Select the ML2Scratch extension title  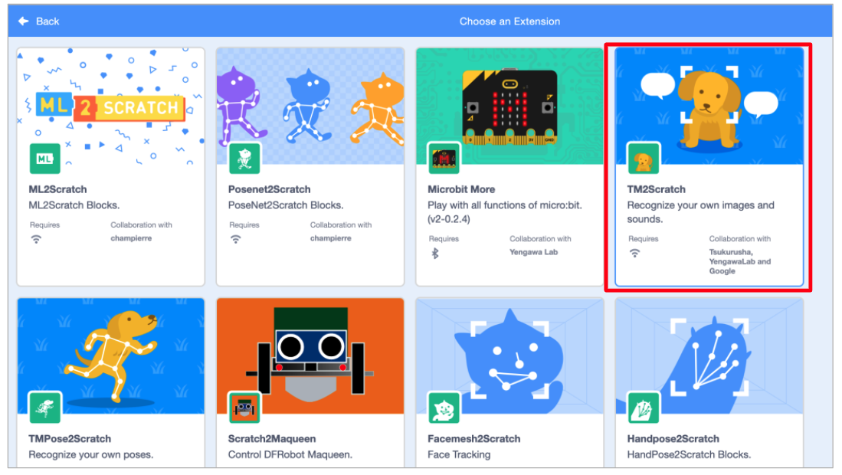(x=57, y=189)
